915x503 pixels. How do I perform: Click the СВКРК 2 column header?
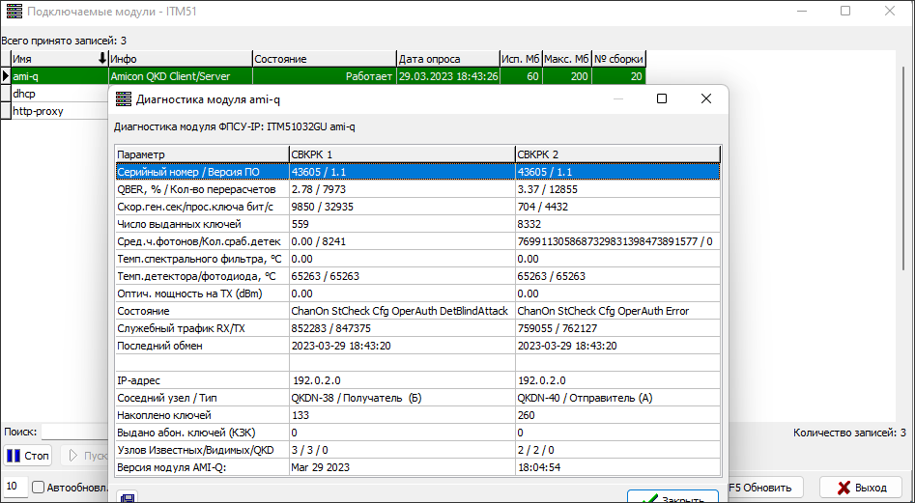click(x=616, y=154)
